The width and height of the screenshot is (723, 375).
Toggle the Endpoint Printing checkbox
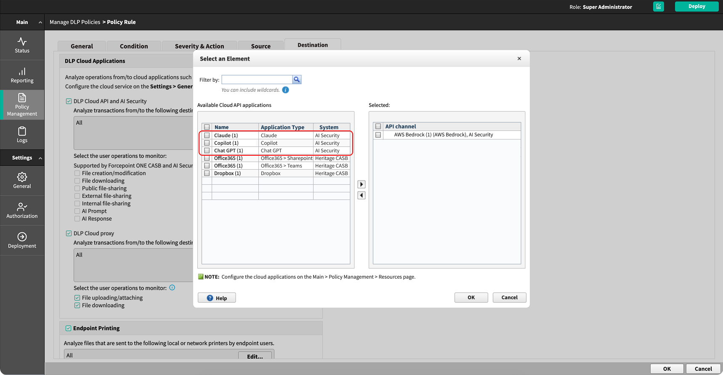click(68, 328)
